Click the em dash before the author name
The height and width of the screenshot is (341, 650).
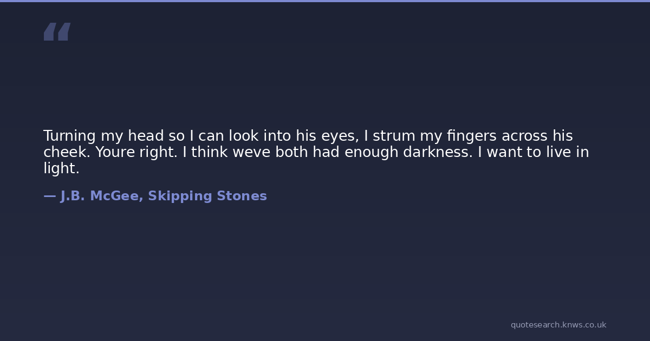click(x=49, y=196)
